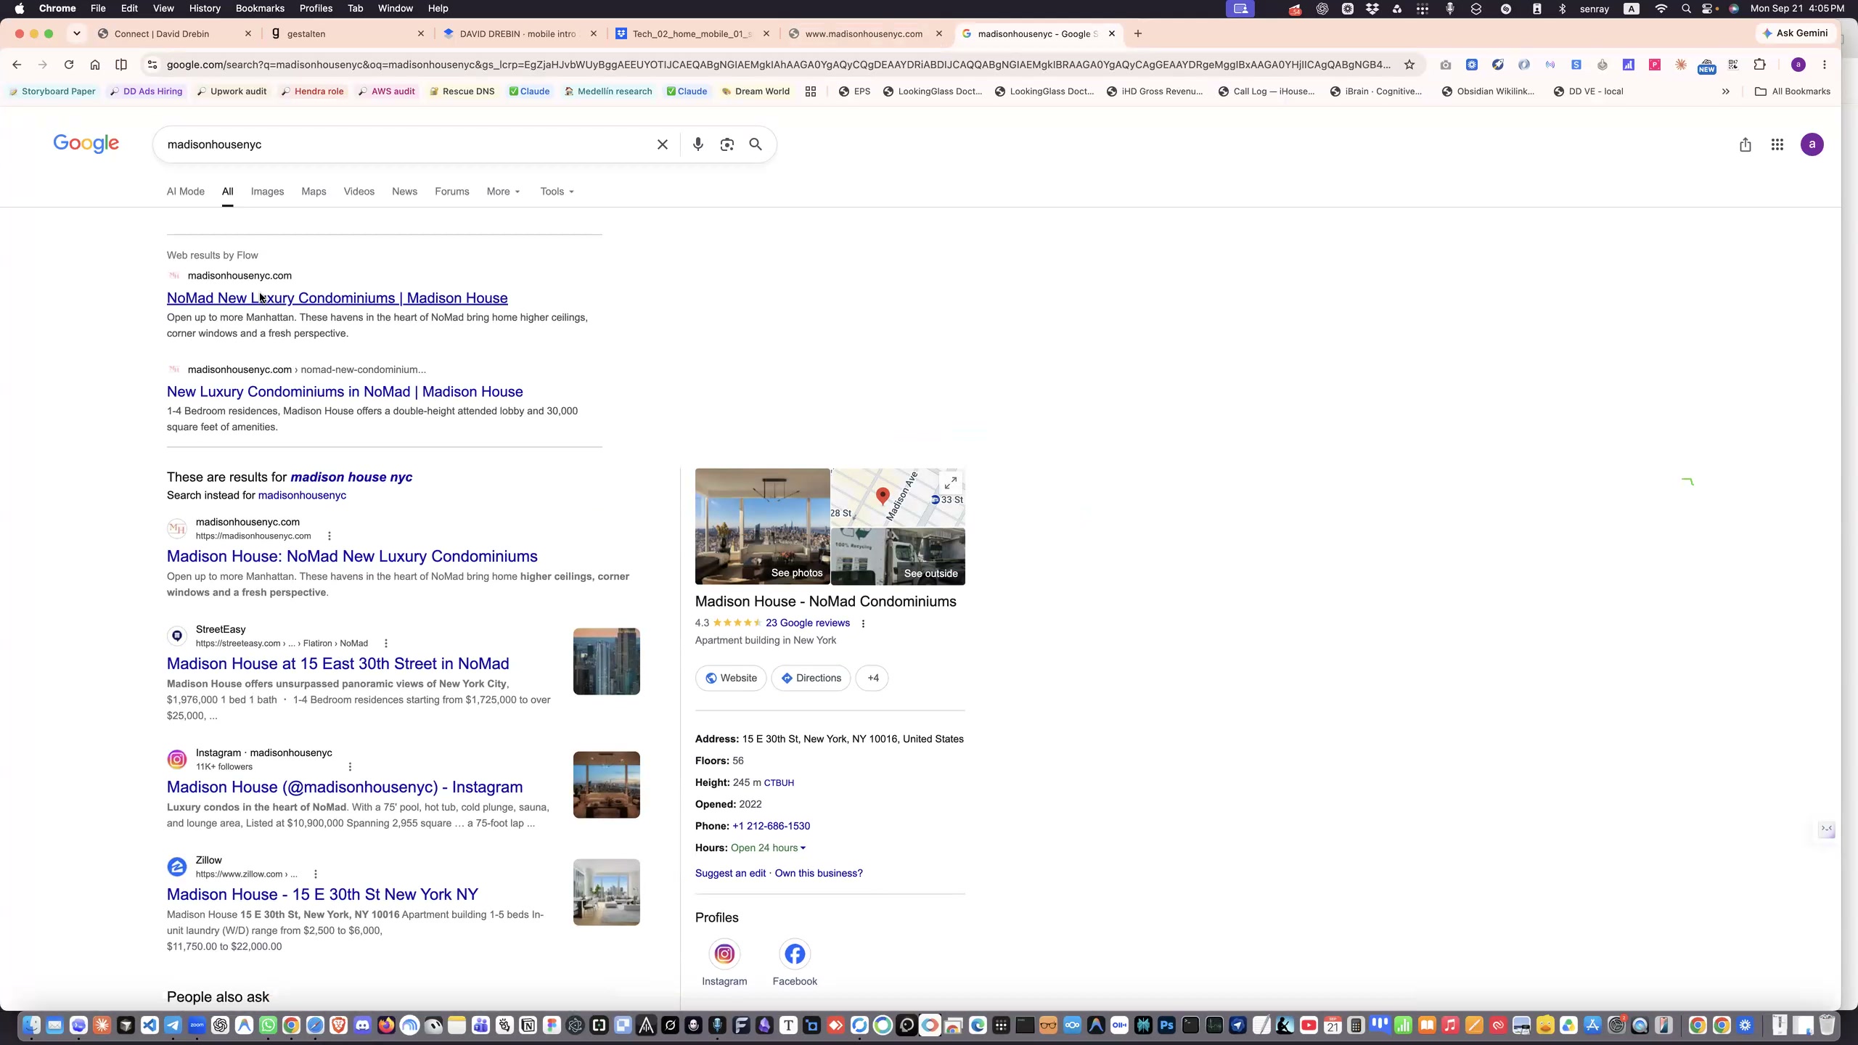Open the Facebook profile icon

tap(795, 954)
